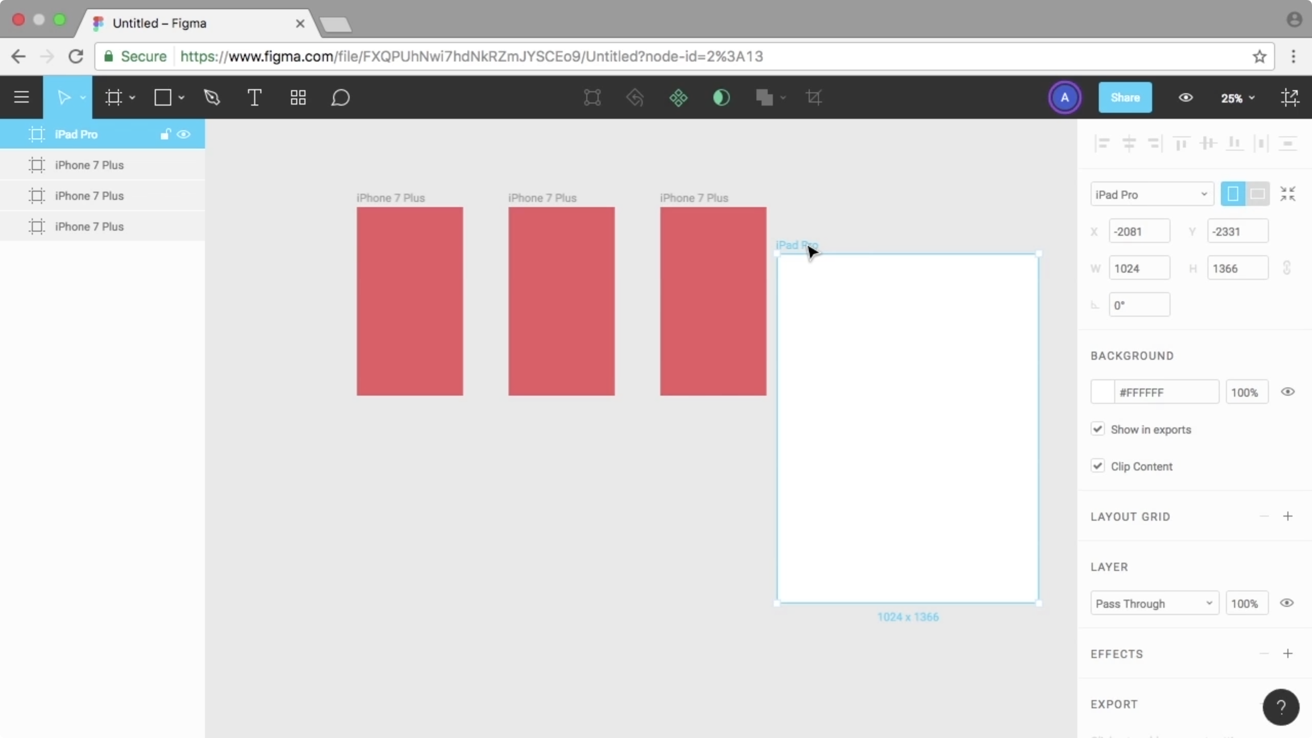Toggle the sidebar UI icon at top right
The height and width of the screenshot is (738, 1312).
(1289, 97)
